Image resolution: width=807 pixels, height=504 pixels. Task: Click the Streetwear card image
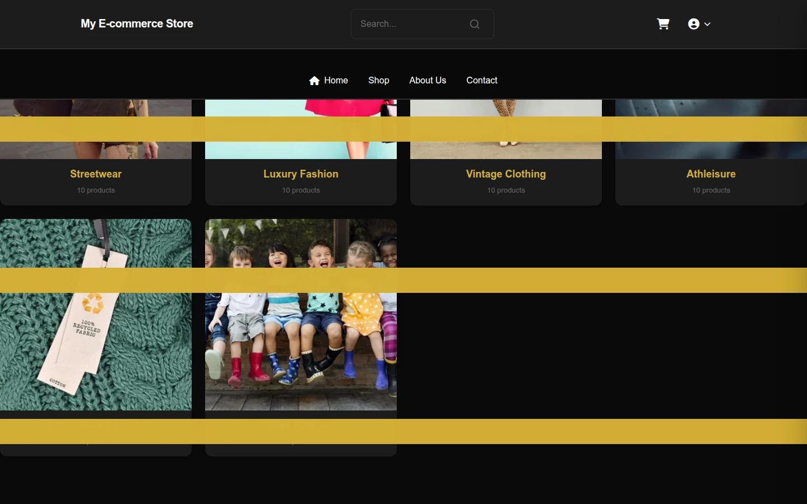[96, 129]
